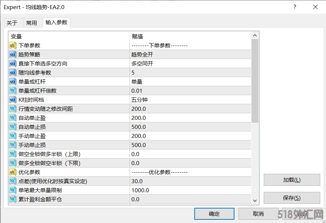The height and width of the screenshot is (223, 326).
Task: Click the icon beside 做空全锁做多半锁 (上限)
Action: [x=13, y=154]
